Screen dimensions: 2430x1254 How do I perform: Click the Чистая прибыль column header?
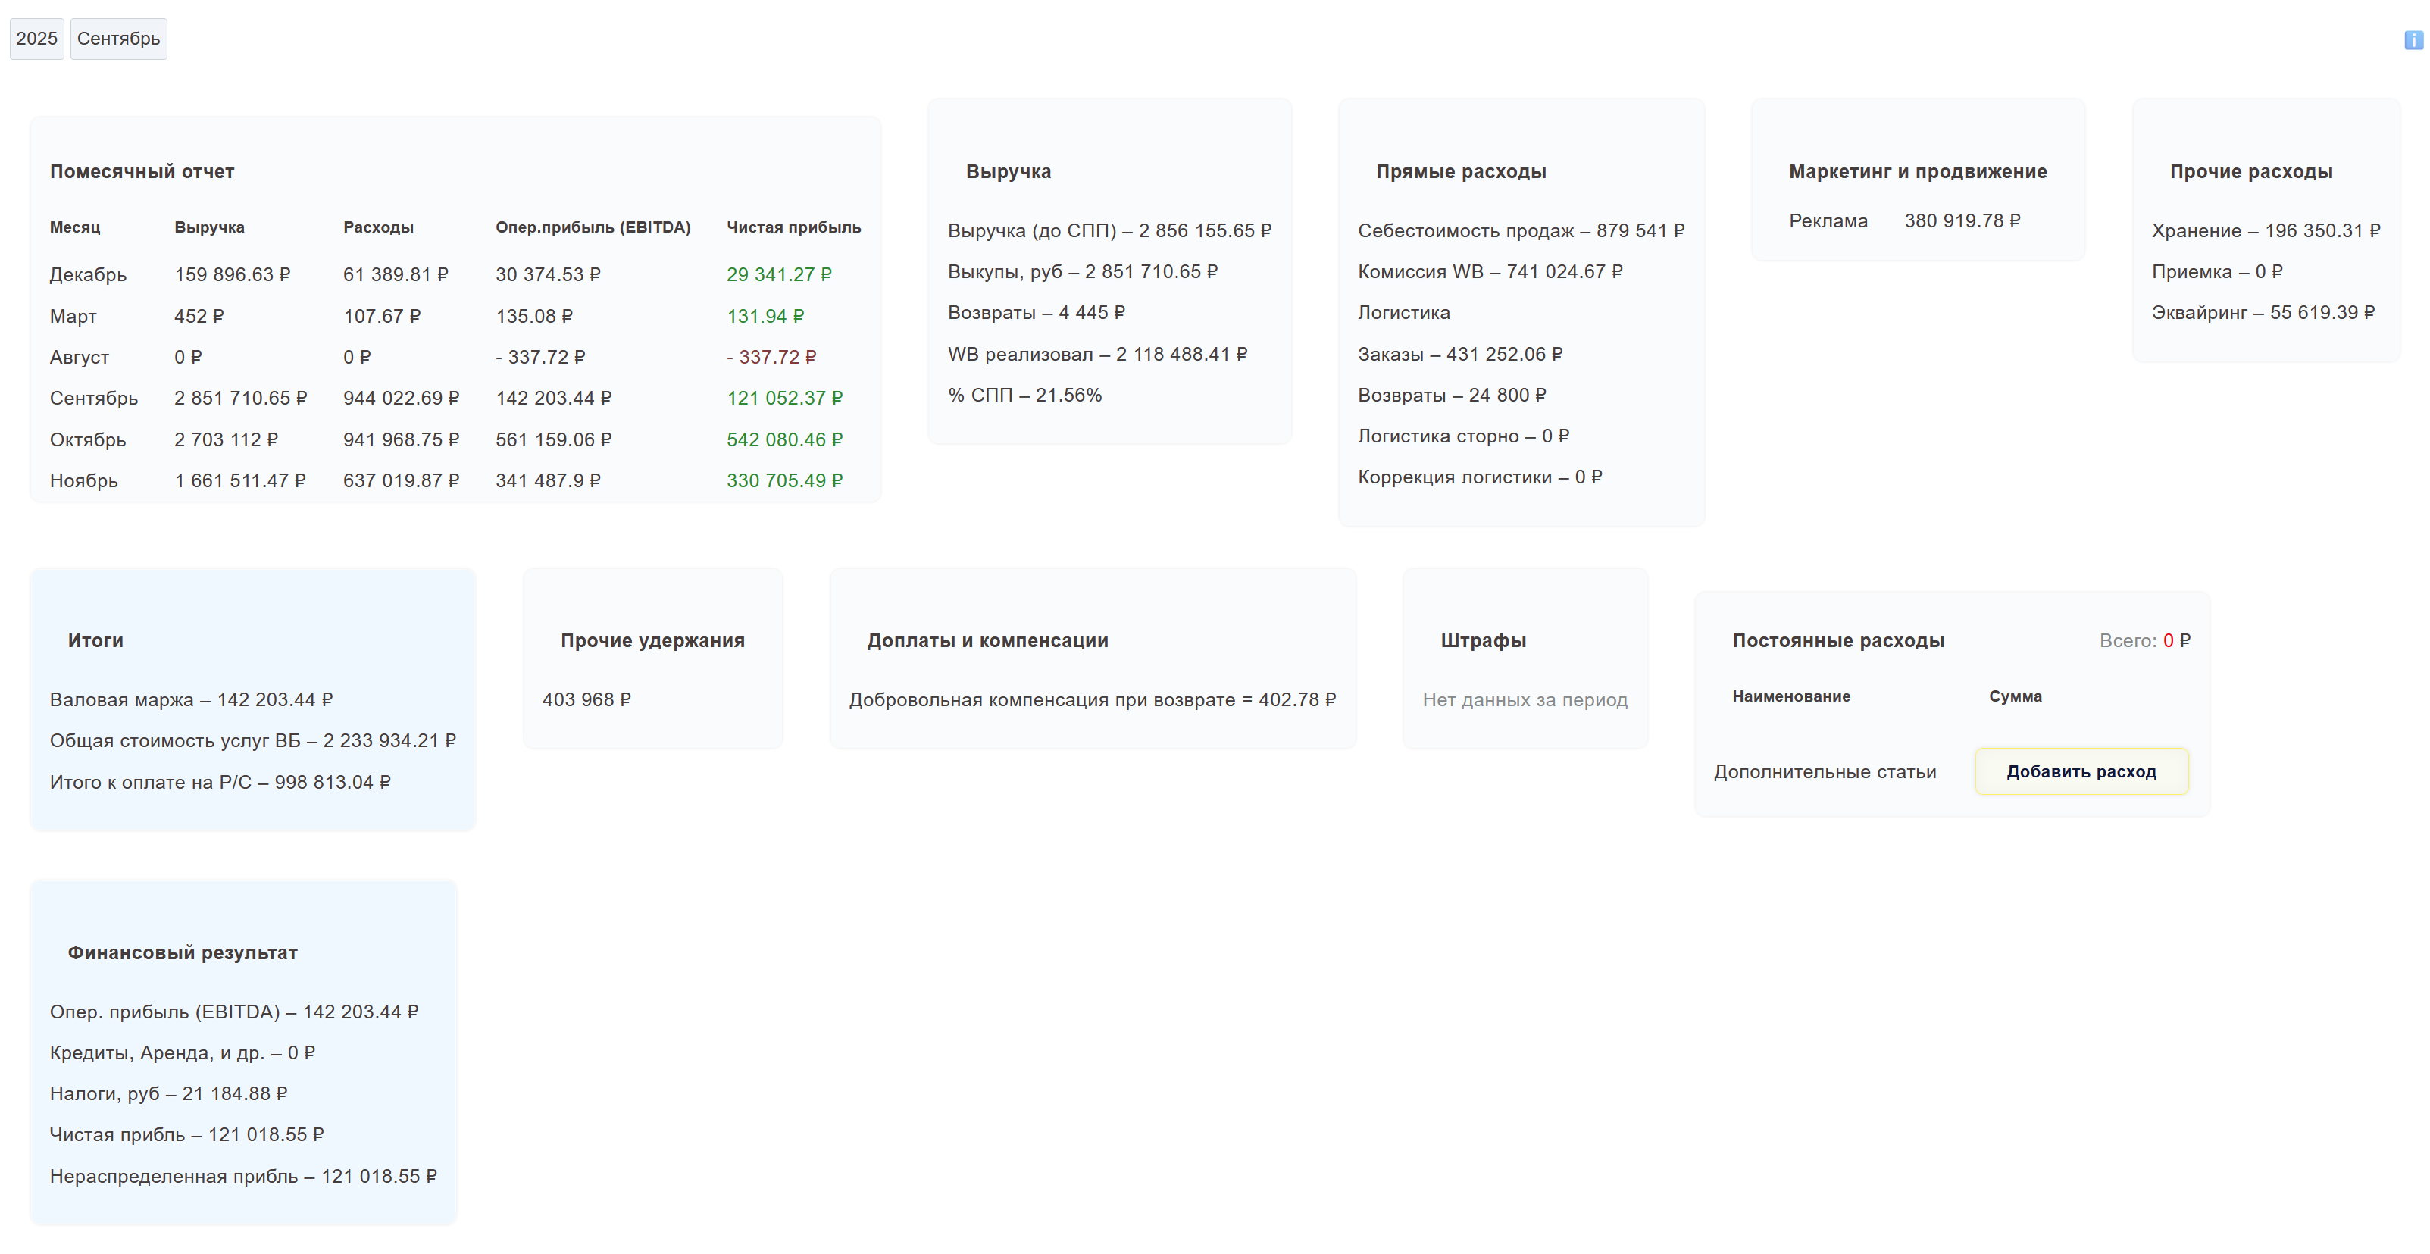(x=793, y=227)
